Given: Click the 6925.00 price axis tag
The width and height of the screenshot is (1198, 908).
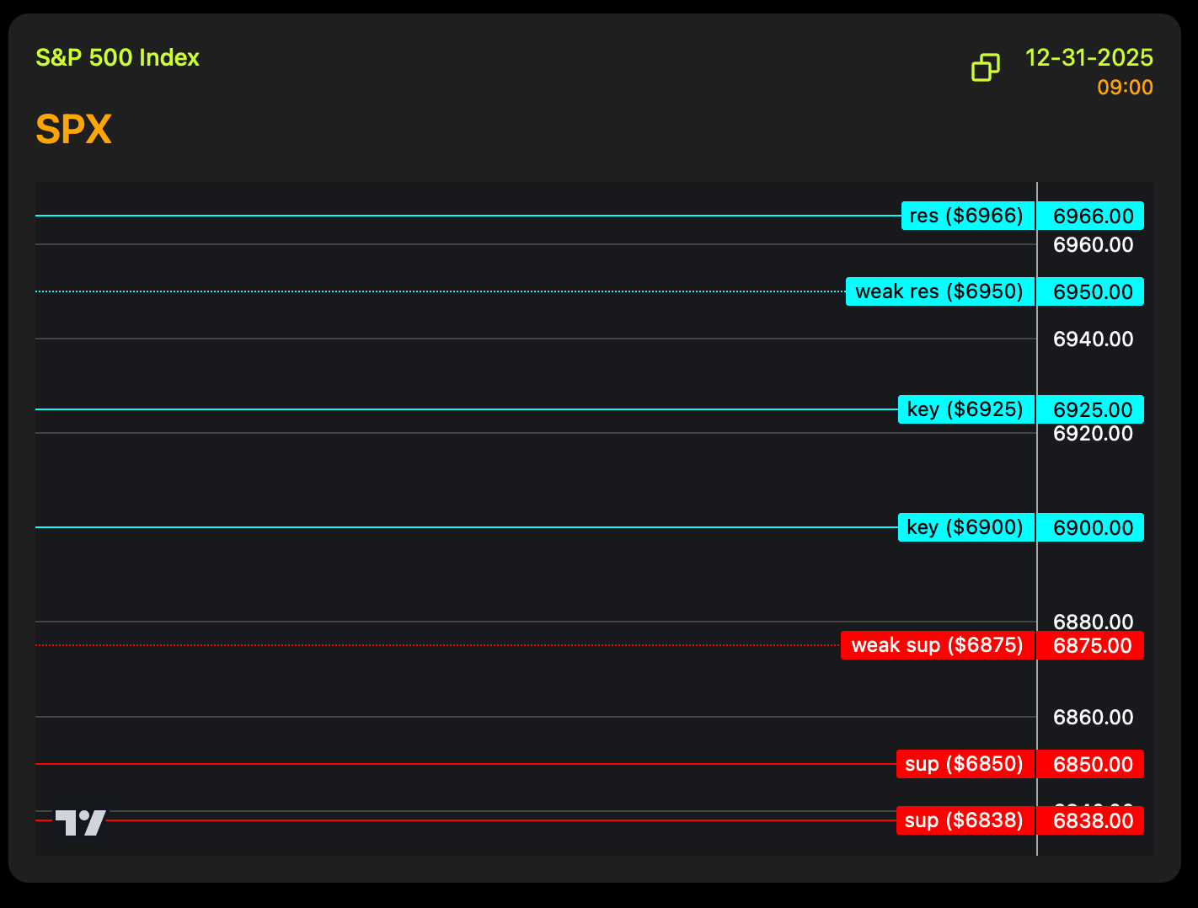Looking at the screenshot, I should [x=1092, y=410].
